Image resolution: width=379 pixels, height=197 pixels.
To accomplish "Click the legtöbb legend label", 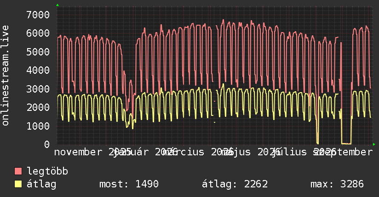I will pyautogui.click(x=47, y=171).
